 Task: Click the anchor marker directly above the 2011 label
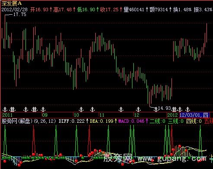(x=5, y=109)
